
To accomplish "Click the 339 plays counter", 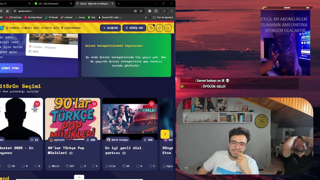I will 148,140.
